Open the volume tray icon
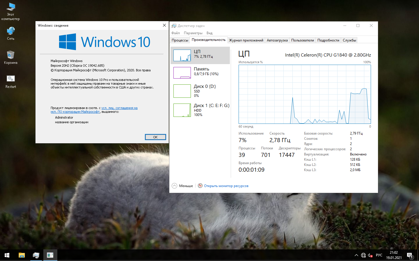 [370, 255]
